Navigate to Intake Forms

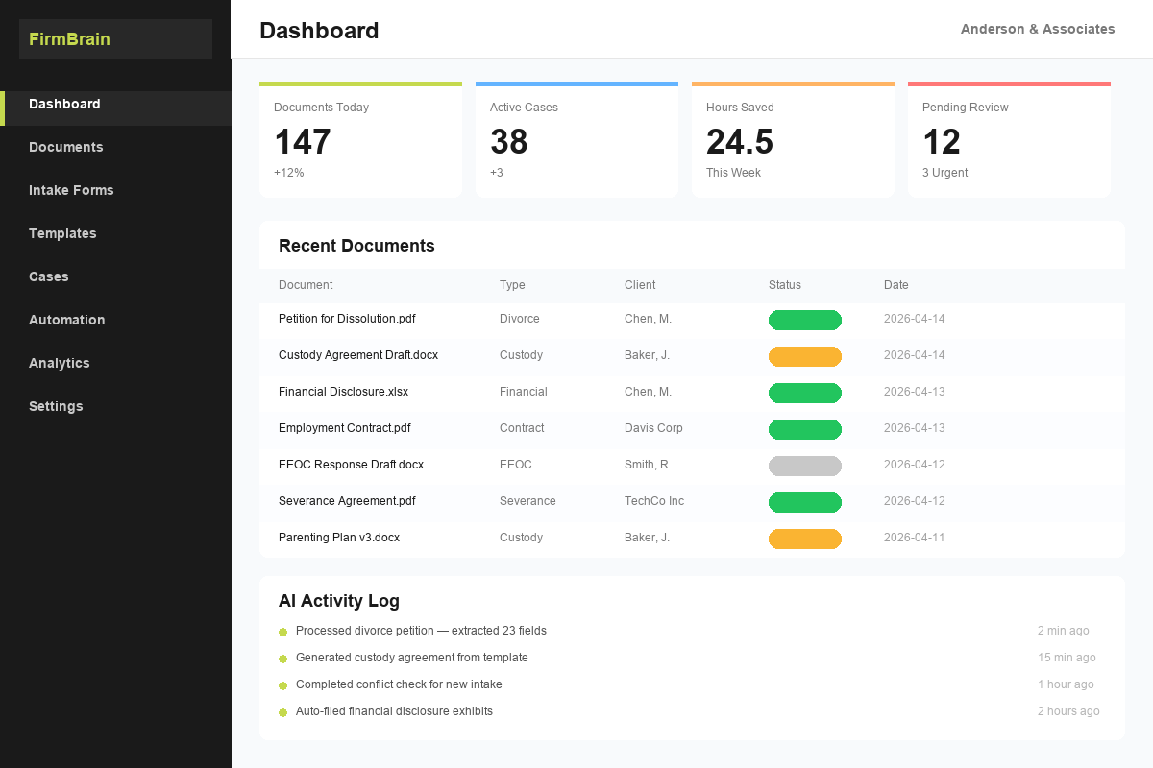click(71, 190)
